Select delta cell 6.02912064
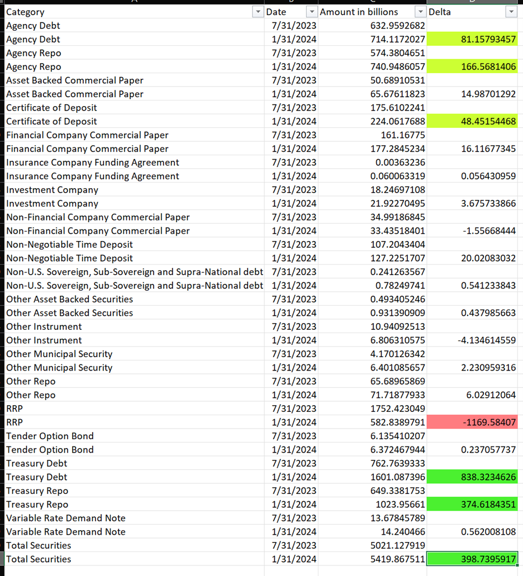The height and width of the screenshot is (576, 523). [x=472, y=395]
